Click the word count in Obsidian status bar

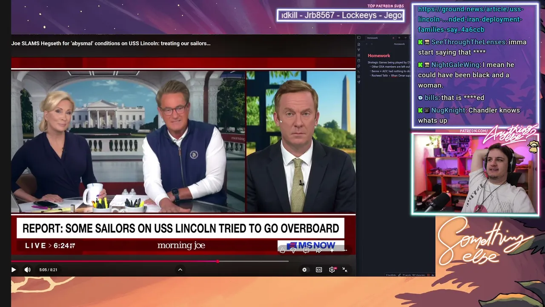[407, 275]
